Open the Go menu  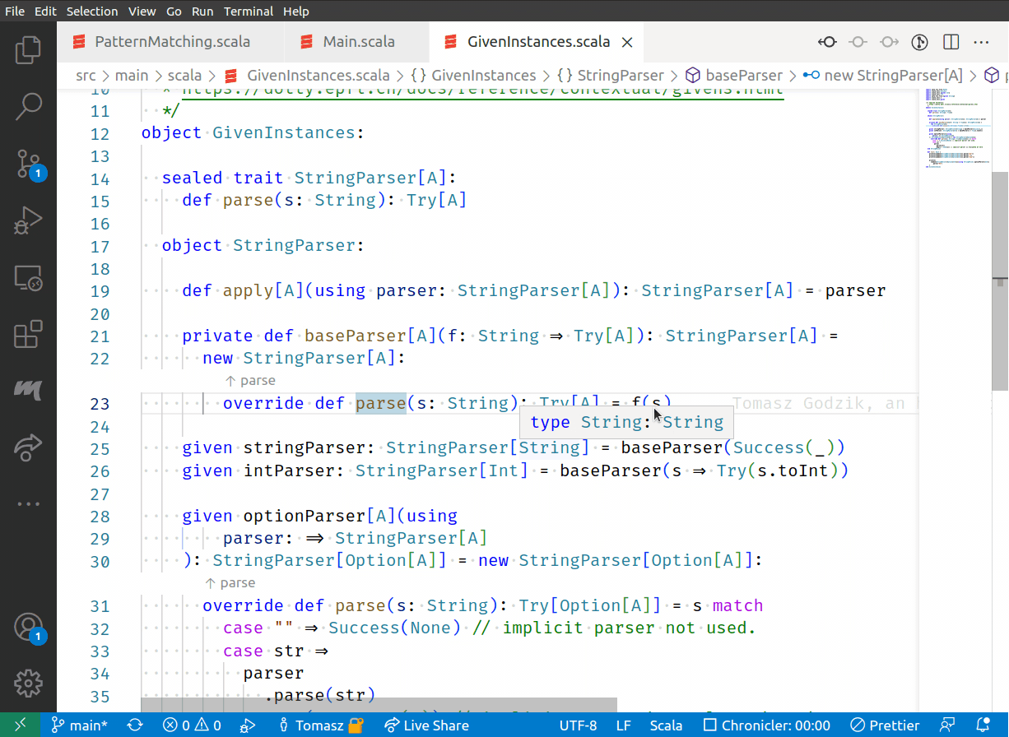click(174, 11)
